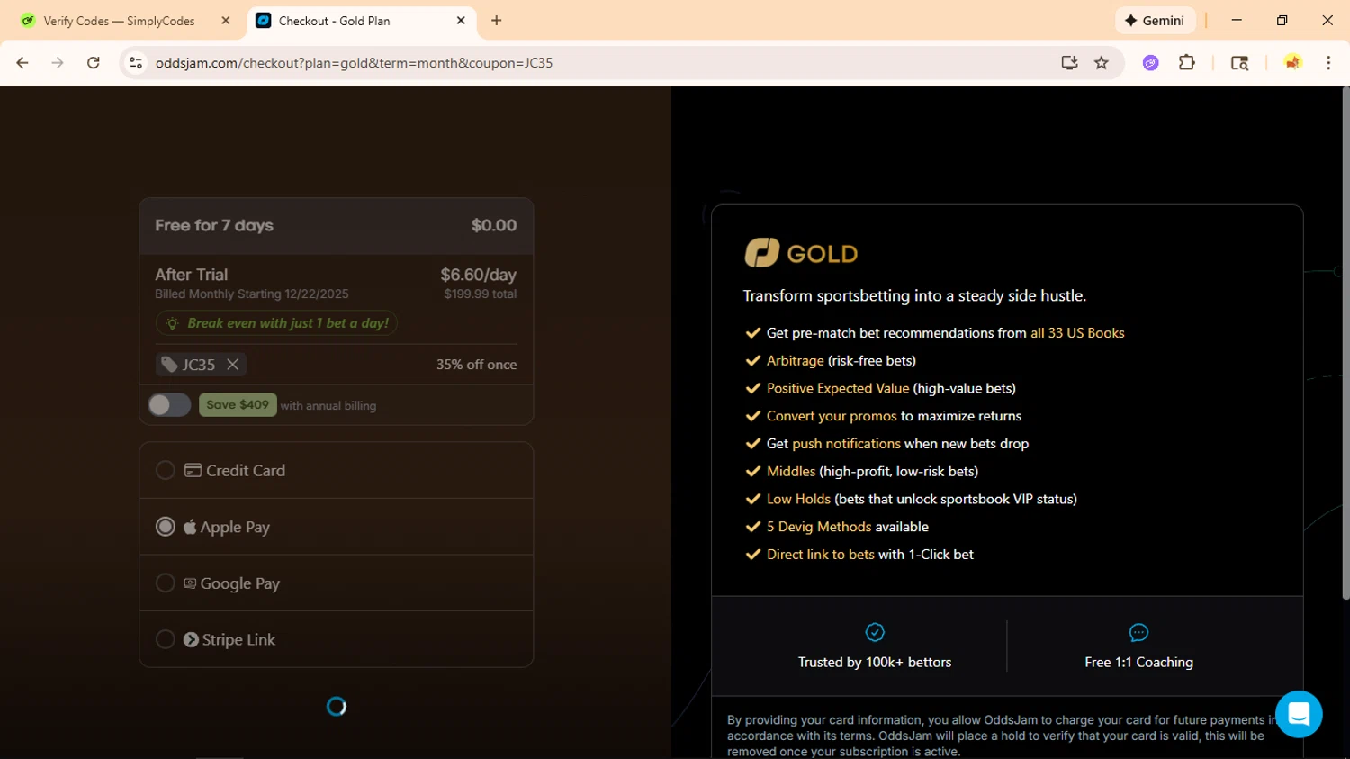The image size is (1350, 759).
Task: Click the 'Convert your promos' link
Action: point(832,416)
